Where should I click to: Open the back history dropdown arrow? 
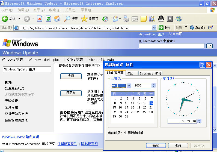[19, 18]
